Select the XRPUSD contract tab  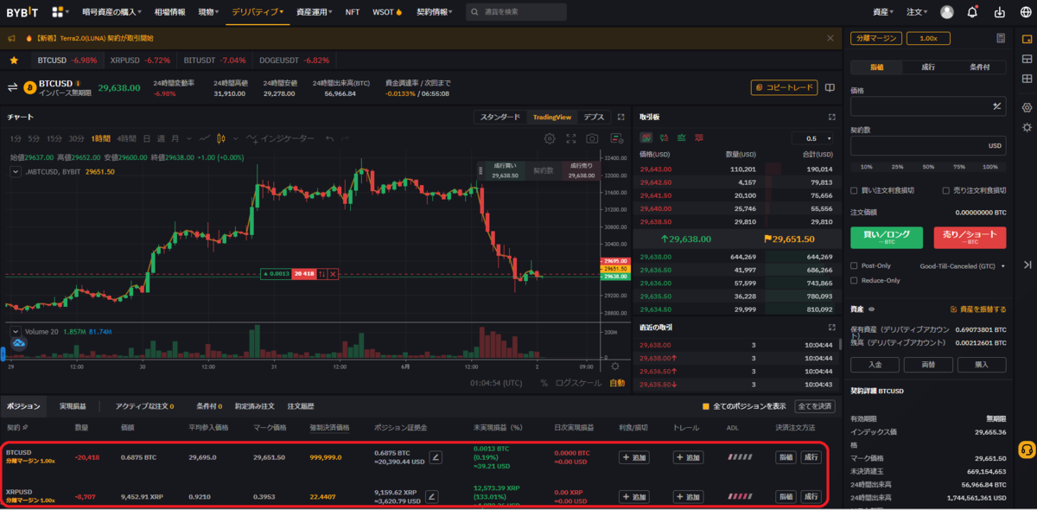(x=140, y=61)
